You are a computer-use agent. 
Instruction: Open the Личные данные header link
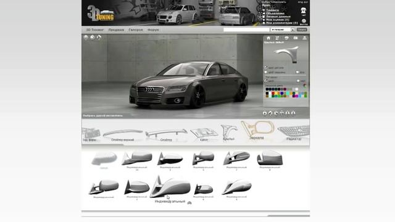tap(278, 17)
